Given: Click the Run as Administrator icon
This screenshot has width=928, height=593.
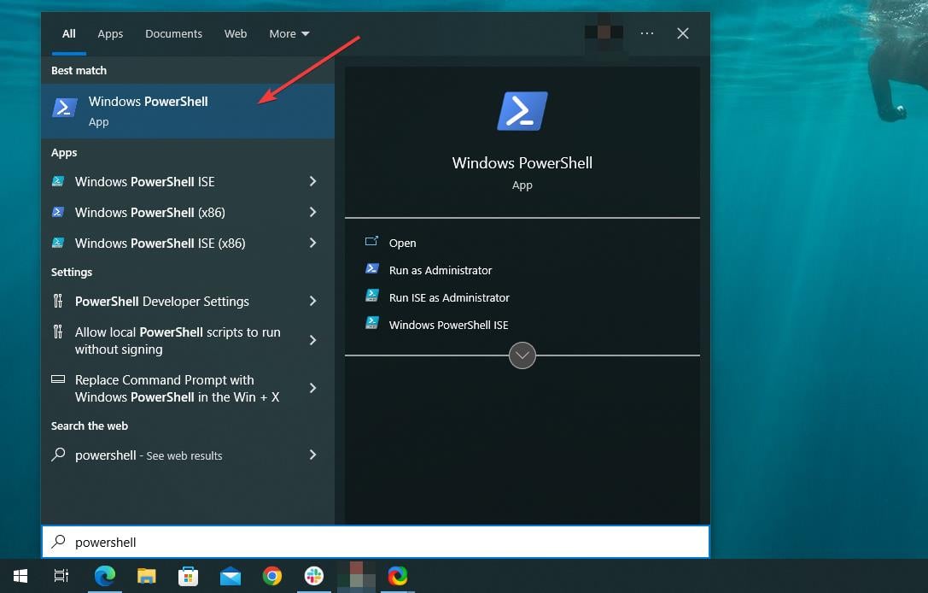Looking at the screenshot, I should pos(371,269).
